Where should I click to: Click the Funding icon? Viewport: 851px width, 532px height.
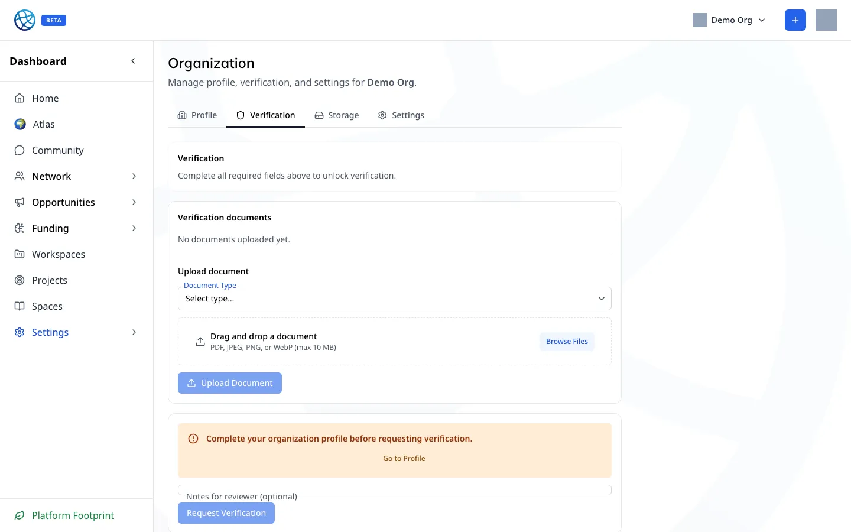pos(20,228)
